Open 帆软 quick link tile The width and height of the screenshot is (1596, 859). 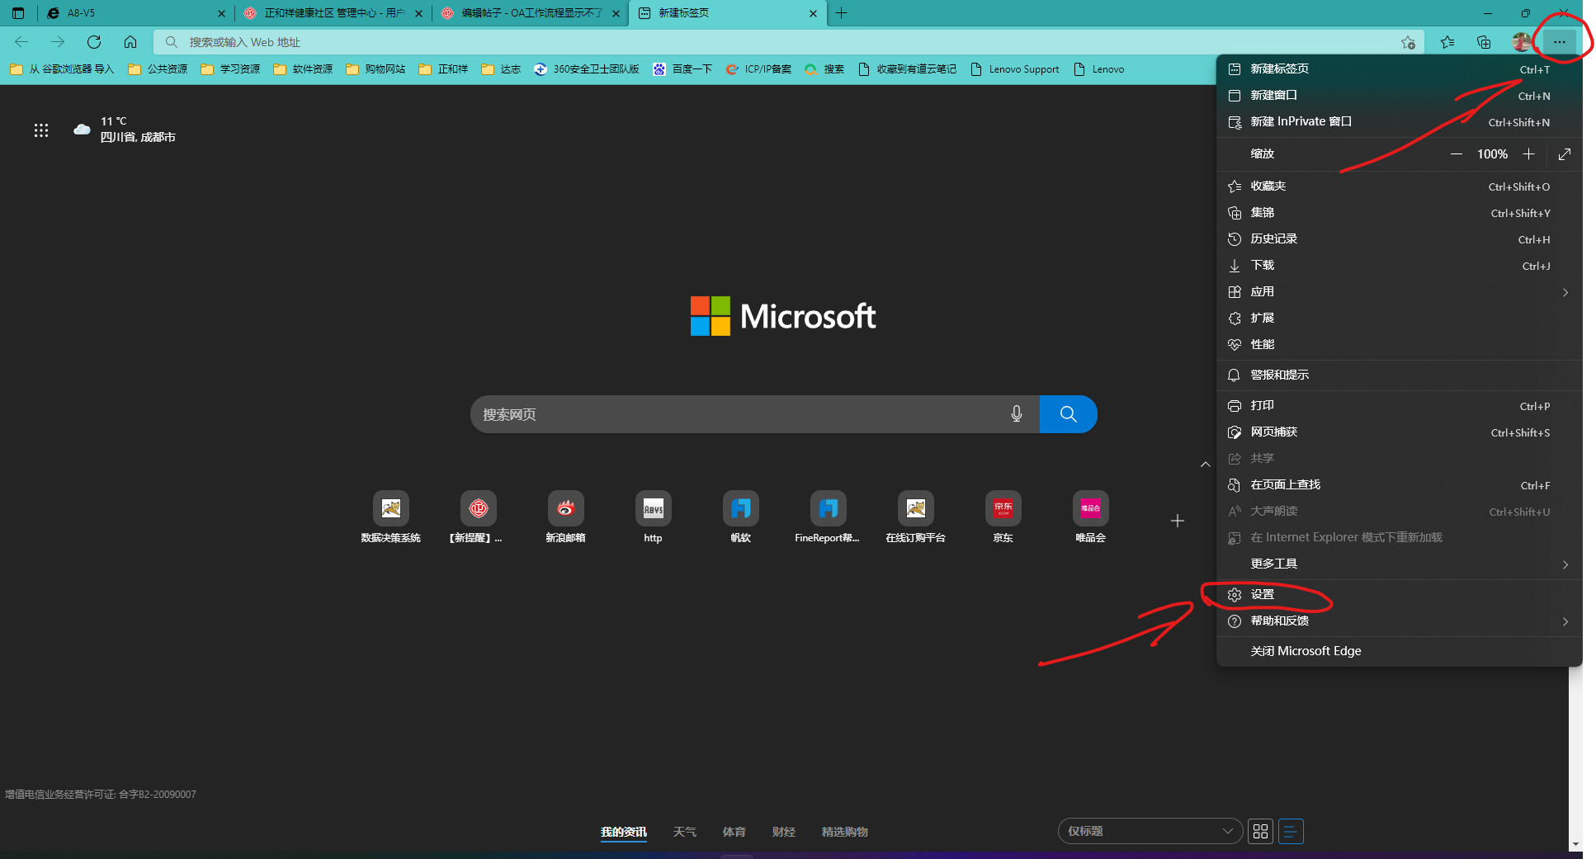coord(740,517)
